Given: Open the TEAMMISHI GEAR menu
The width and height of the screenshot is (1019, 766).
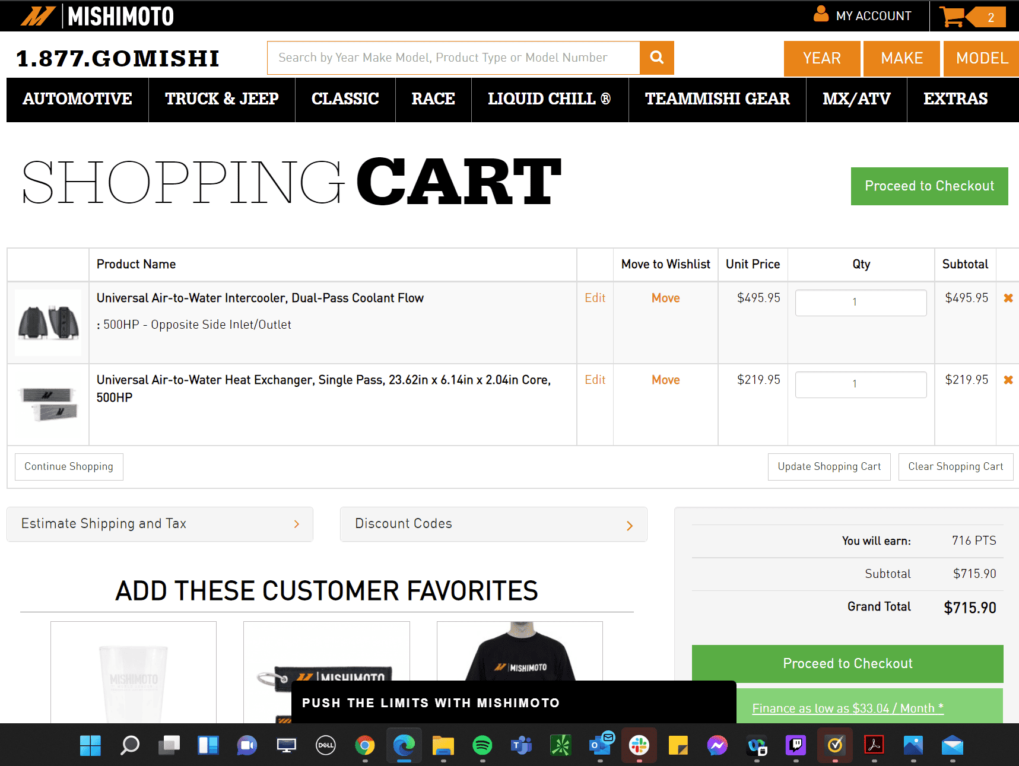Looking at the screenshot, I should (x=718, y=100).
